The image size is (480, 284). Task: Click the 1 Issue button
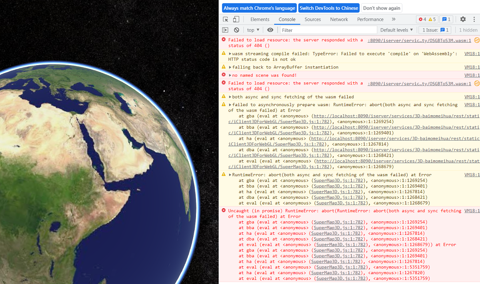pyautogui.click(x=435, y=30)
